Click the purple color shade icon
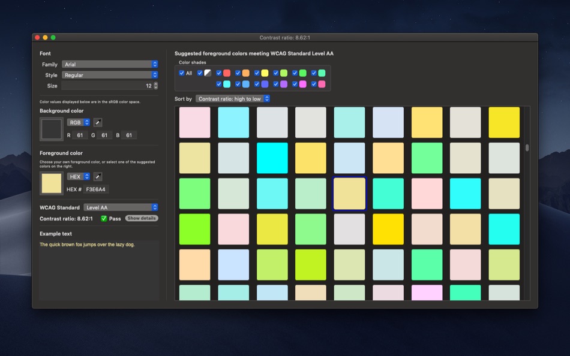The image size is (570, 356). pos(284,85)
